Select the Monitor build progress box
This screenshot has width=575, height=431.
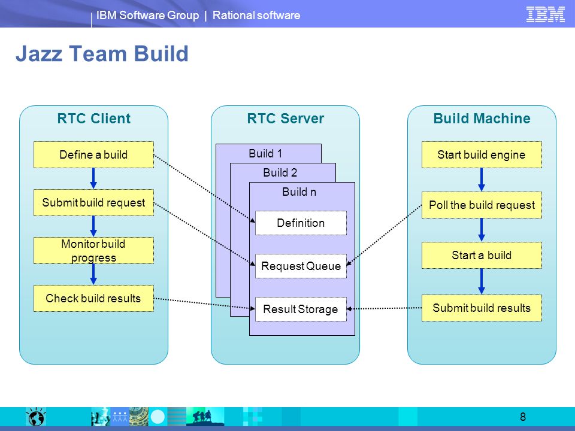point(93,250)
